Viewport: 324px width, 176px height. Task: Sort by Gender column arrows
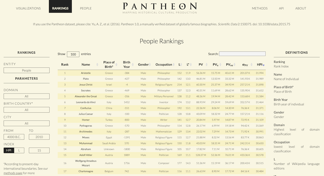pos(150,65)
